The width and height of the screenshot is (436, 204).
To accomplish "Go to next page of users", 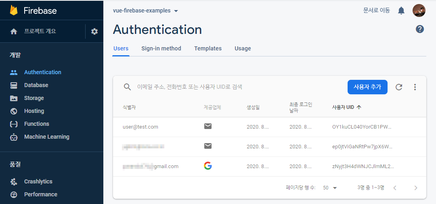I will tap(416, 188).
